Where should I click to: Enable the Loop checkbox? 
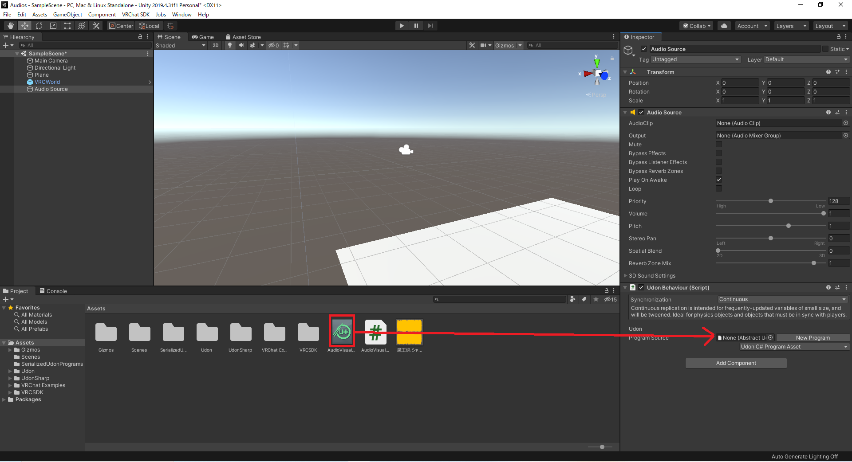(719, 189)
